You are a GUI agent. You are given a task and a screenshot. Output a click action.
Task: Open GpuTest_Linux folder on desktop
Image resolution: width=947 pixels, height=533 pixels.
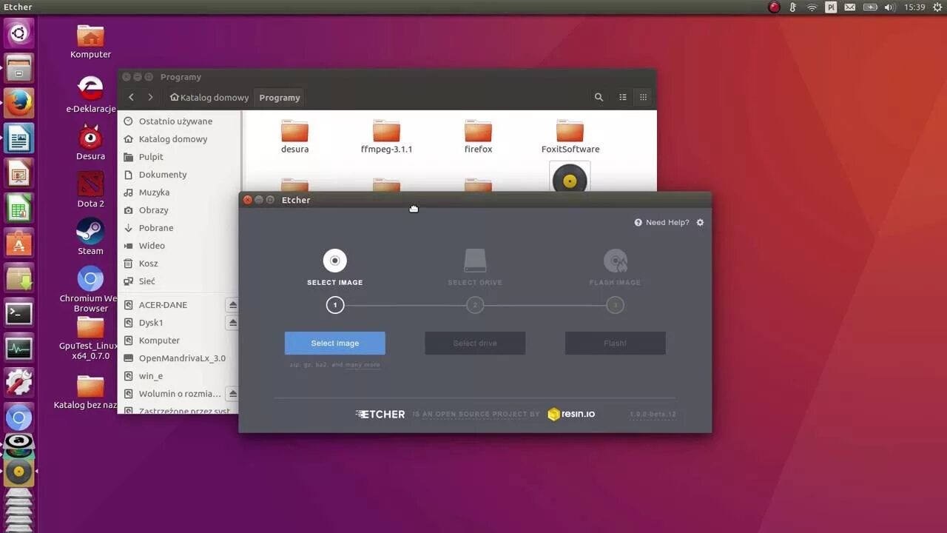coord(90,338)
